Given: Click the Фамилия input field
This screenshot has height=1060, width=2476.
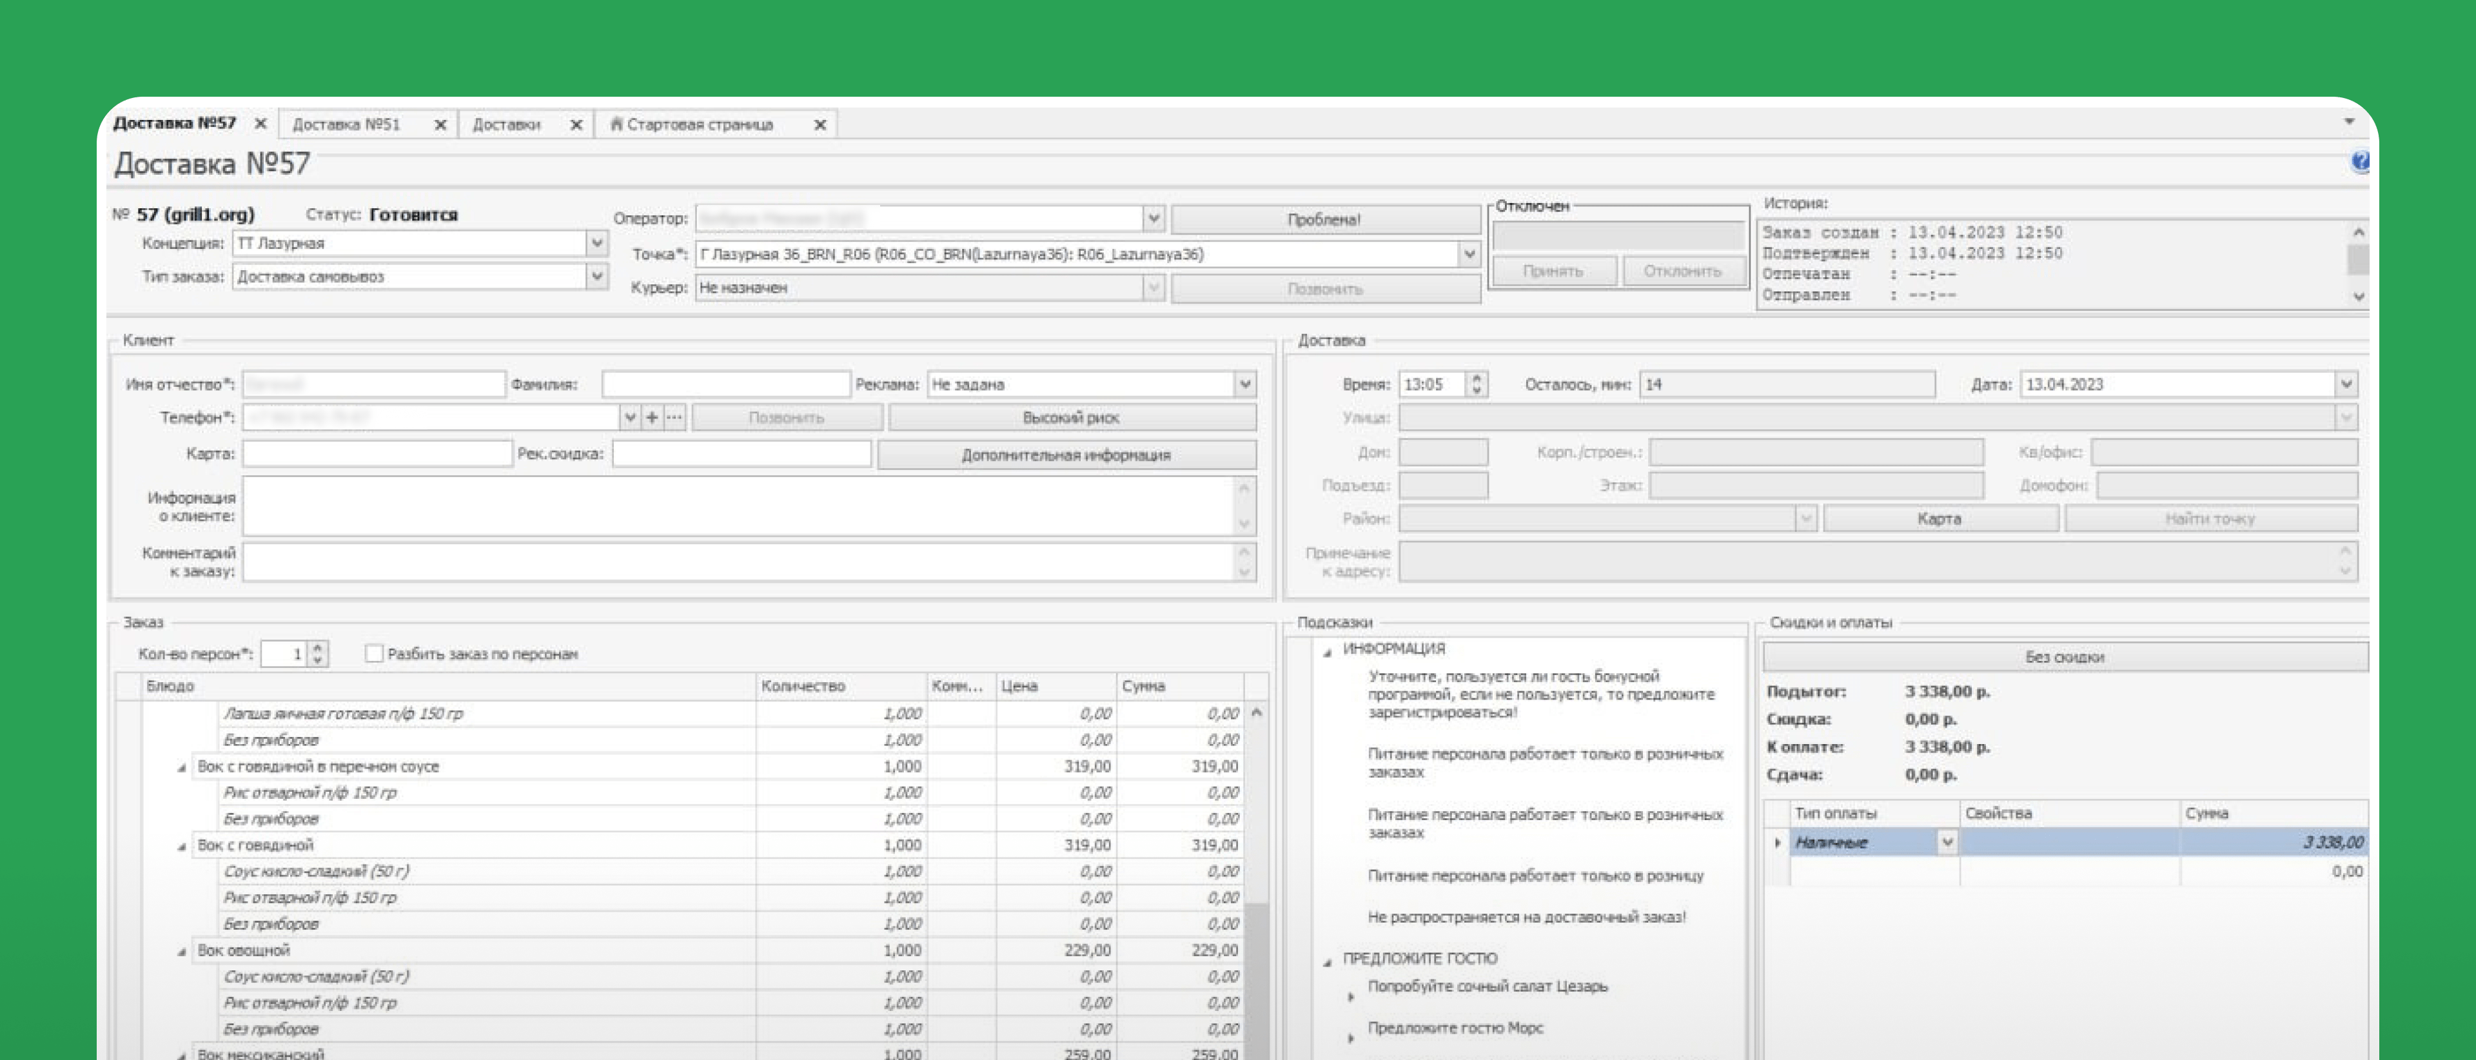Looking at the screenshot, I should tap(725, 384).
